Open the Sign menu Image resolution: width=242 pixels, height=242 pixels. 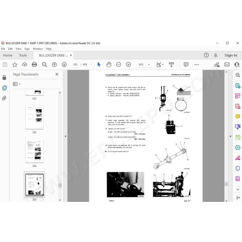point(27,49)
